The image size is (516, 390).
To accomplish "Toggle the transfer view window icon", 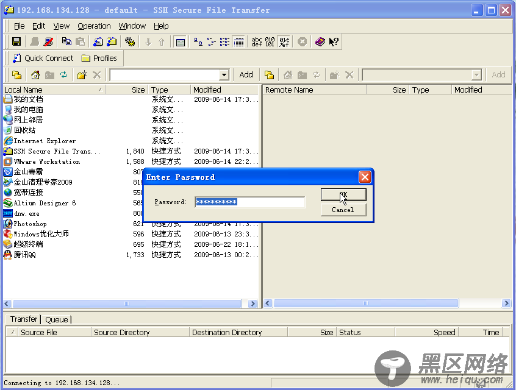I will (x=181, y=42).
